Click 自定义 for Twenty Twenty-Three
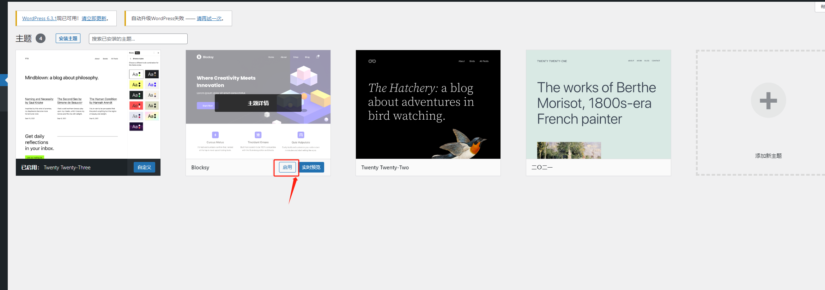Image resolution: width=825 pixels, height=290 pixels. [144, 167]
